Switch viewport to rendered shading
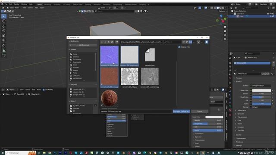 click(223, 8)
